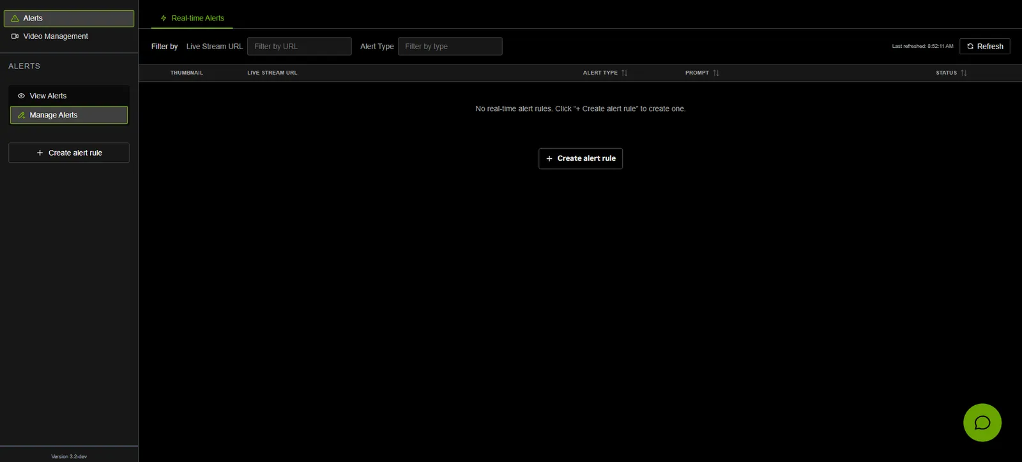Sort the table by Alert Type
The width and height of the screenshot is (1022, 462).
click(x=624, y=73)
